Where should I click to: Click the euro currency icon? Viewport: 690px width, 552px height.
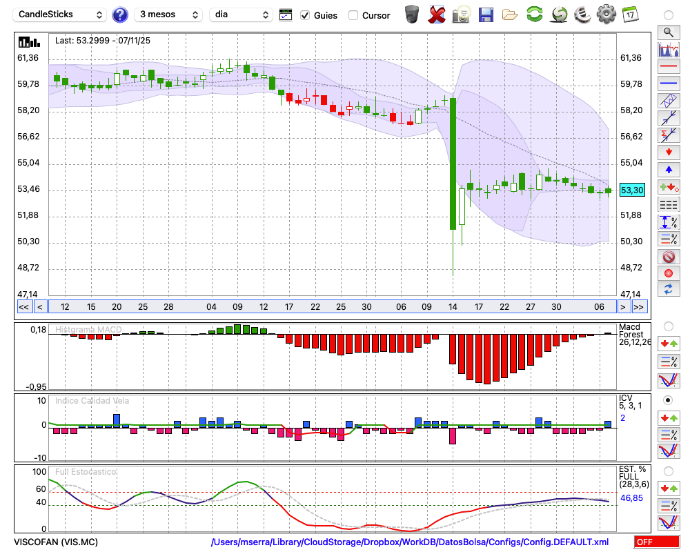pyautogui.click(x=582, y=14)
